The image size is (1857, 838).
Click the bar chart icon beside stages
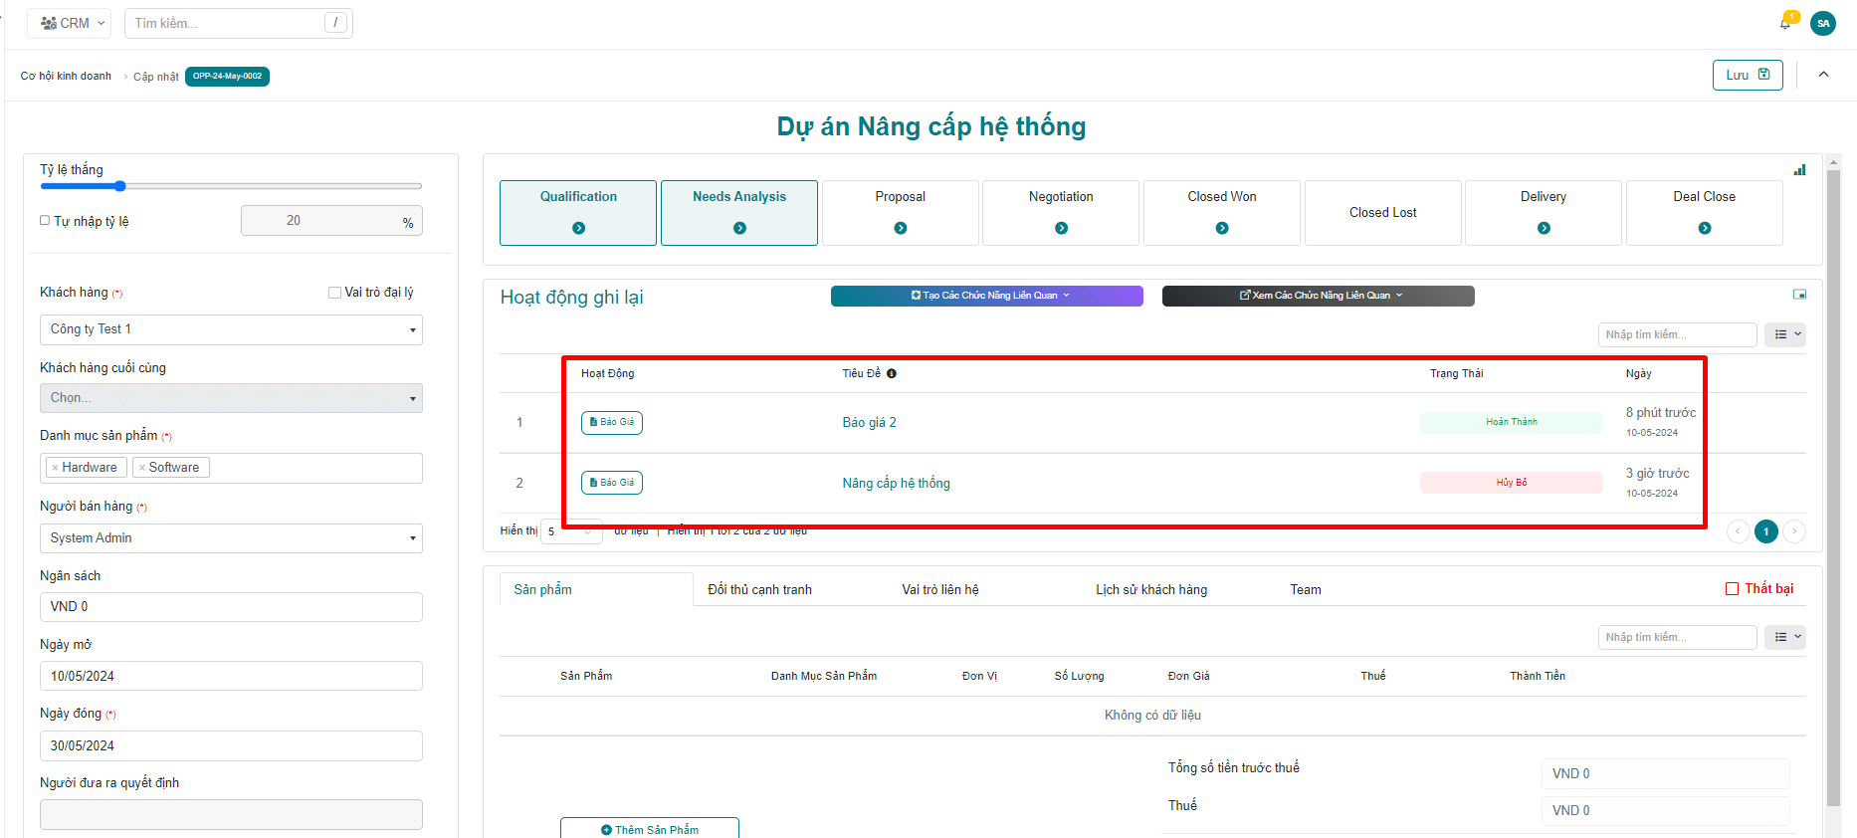click(x=1799, y=170)
